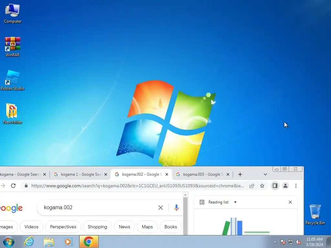Select the New folder desktop icon
This screenshot has height=248, width=331.
(x=13, y=113)
